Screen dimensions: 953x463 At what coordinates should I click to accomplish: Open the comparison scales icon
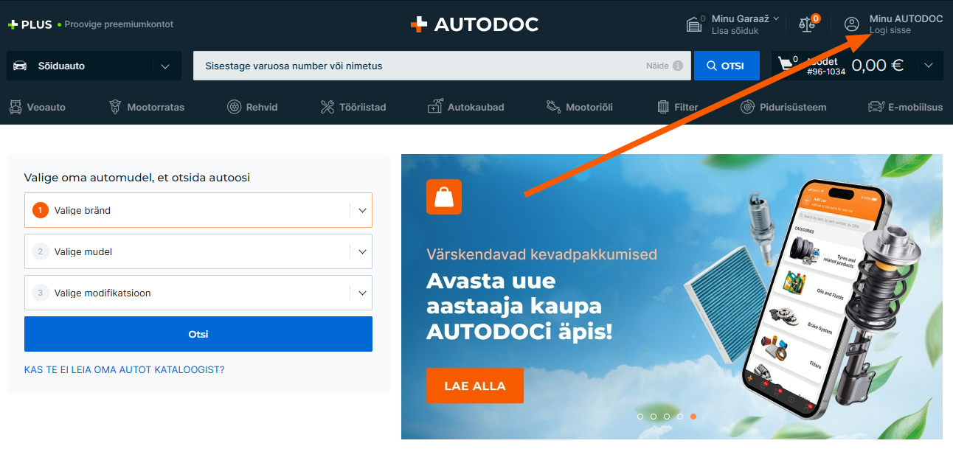808,24
